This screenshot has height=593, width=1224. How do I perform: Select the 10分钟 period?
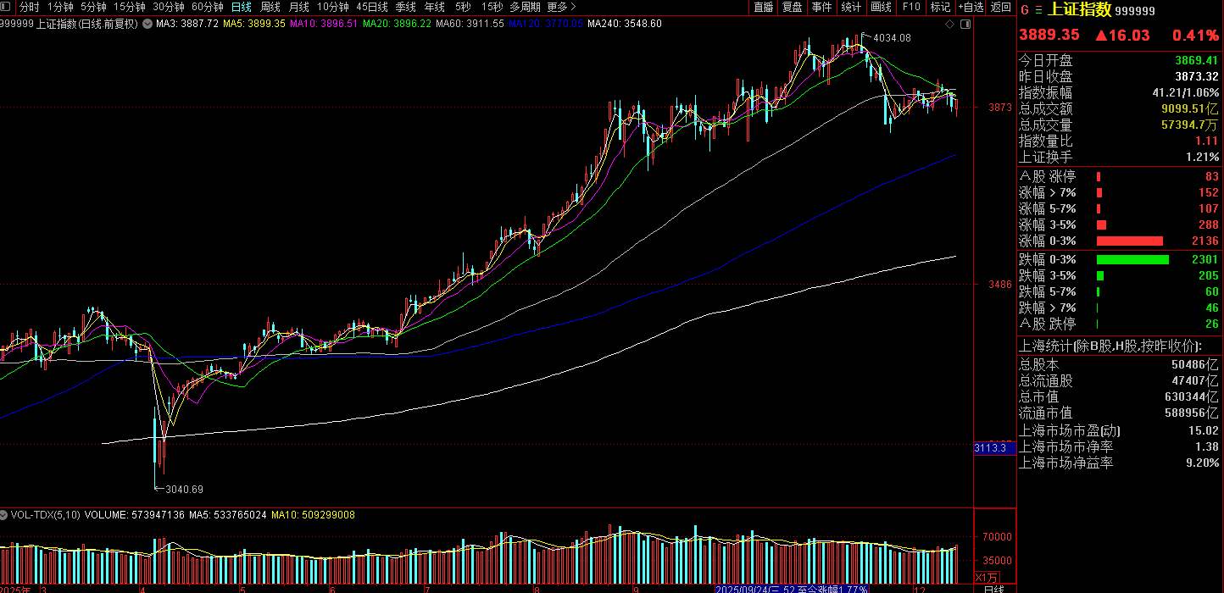[x=333, y=7]
